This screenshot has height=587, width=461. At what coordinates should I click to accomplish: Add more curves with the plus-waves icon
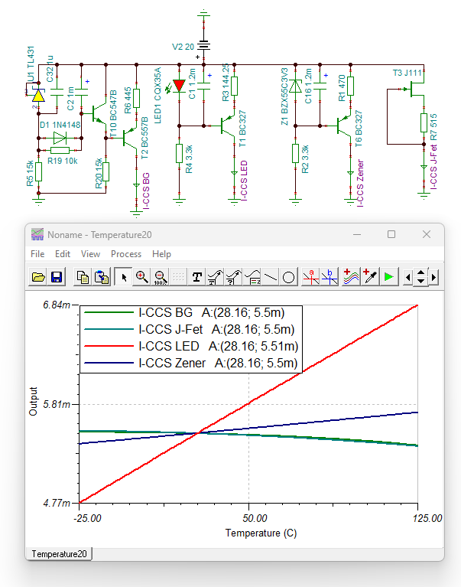point(351,277)
